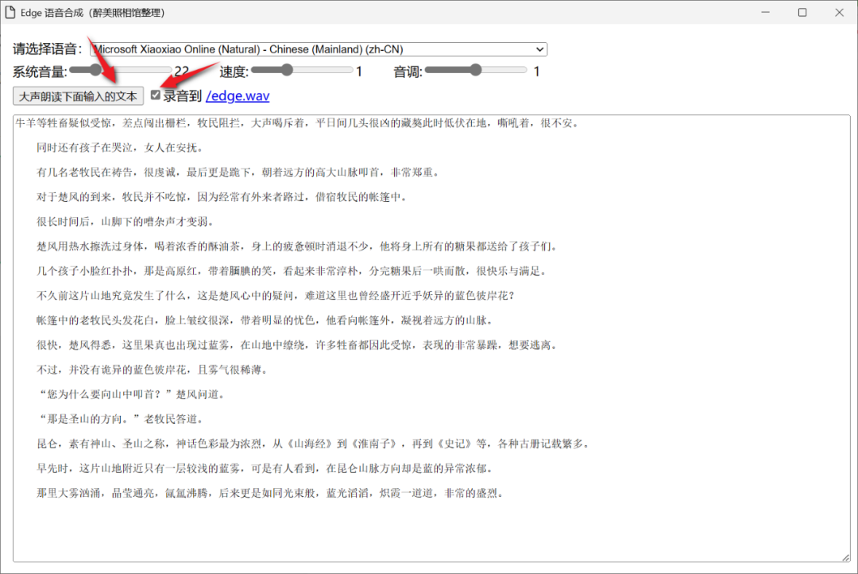Click the 速度 label
The height and width of the screenshot is (574, 858).
pos(234,72)
